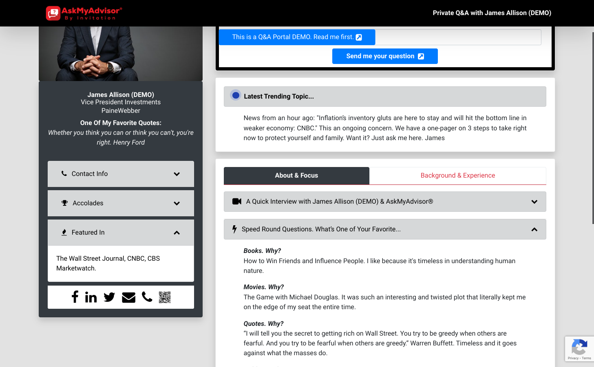
Task: Click the external link icon on DEMO banner
Action: 359,37
